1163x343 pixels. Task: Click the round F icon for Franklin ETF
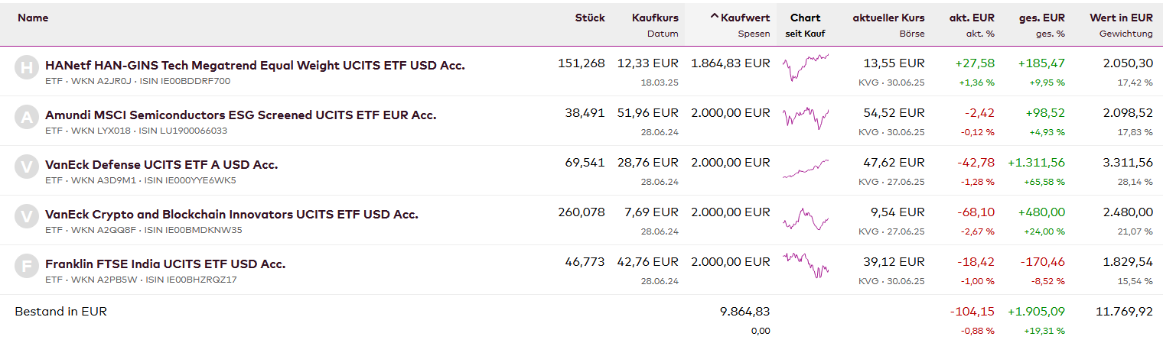point(26,266)
